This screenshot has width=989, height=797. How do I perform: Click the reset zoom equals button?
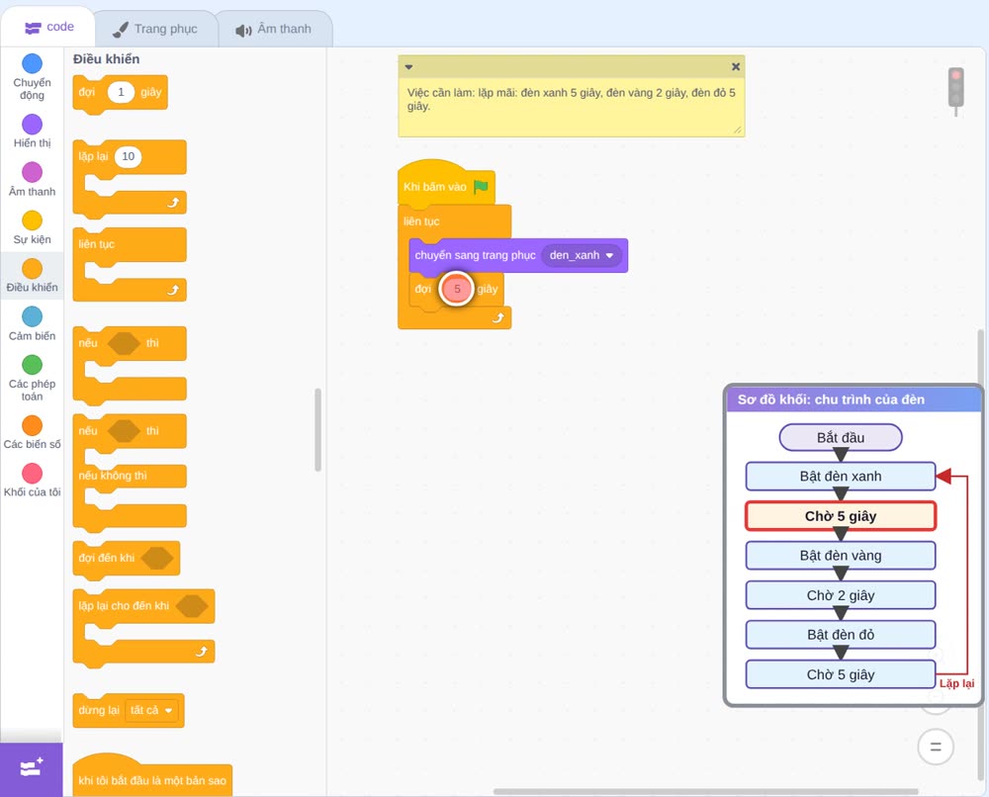coord(936,748)
